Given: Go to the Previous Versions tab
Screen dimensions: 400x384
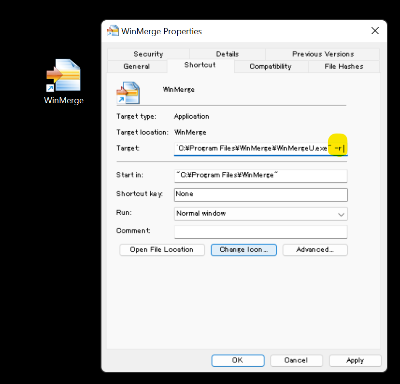Looking at the screenshot, I should [323, 54].
